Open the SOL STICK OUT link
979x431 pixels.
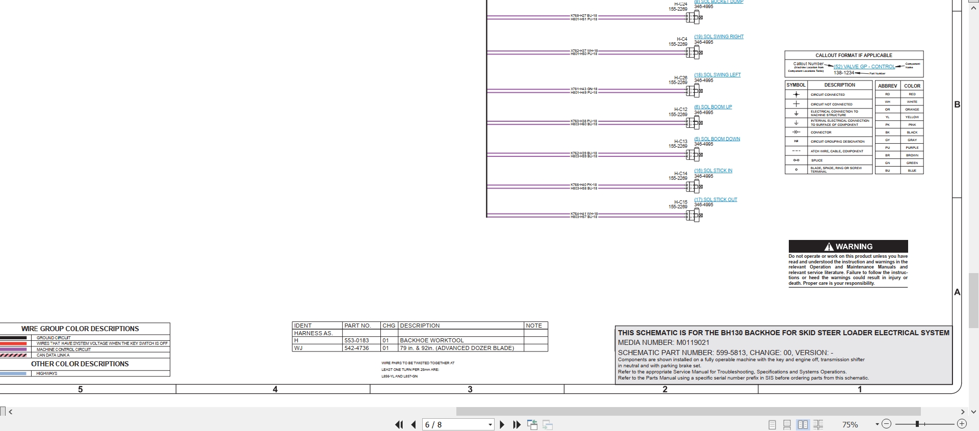point(715,200)
